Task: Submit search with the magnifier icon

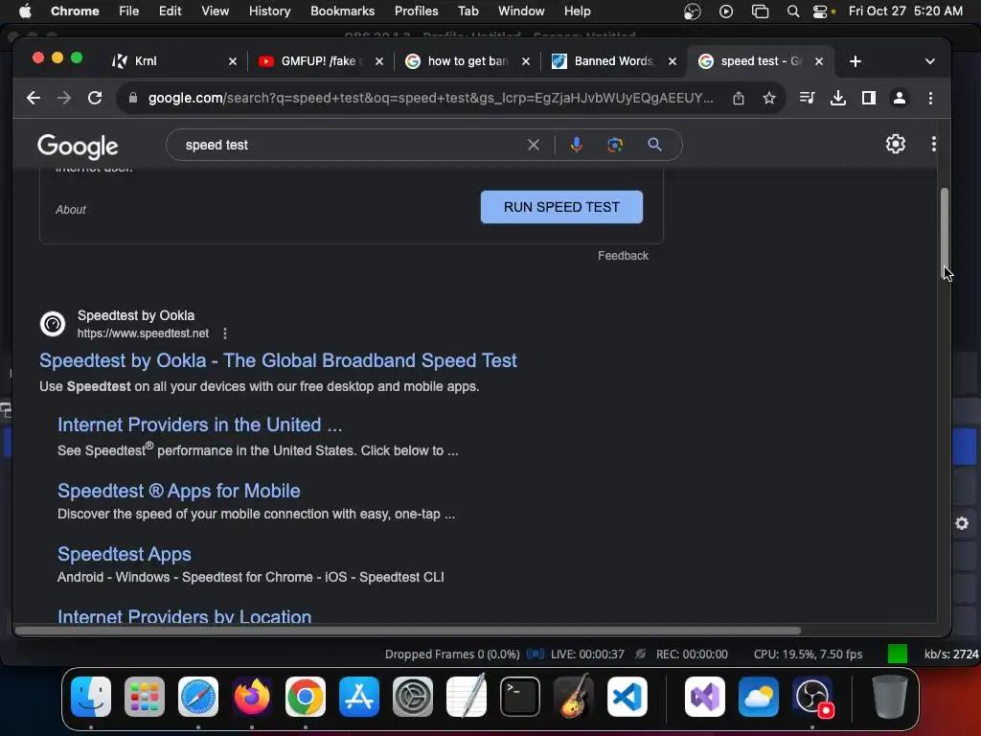Action: (x=654, y=145)
